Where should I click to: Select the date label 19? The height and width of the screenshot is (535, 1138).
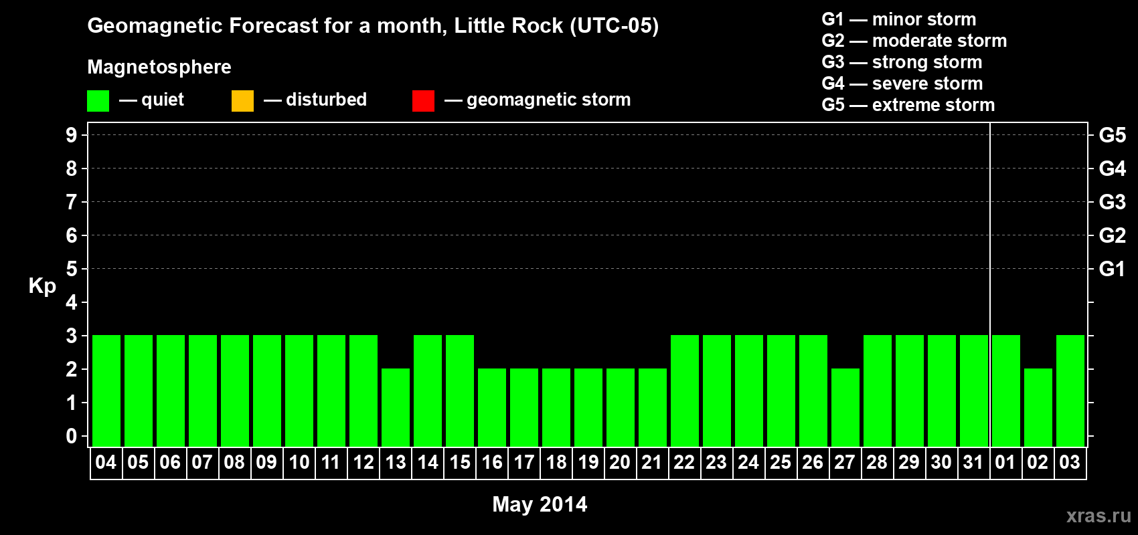(588, 462)
